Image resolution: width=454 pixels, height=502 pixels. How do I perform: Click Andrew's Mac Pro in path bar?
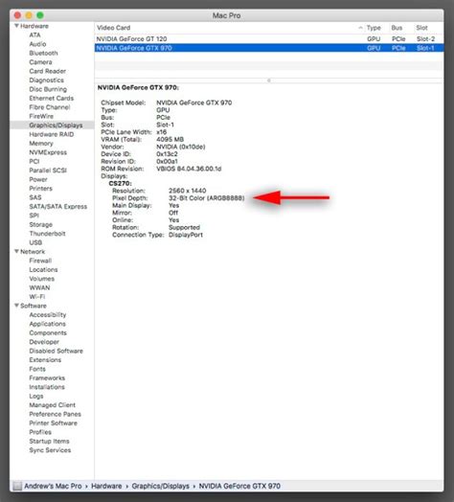coord(53,486)
